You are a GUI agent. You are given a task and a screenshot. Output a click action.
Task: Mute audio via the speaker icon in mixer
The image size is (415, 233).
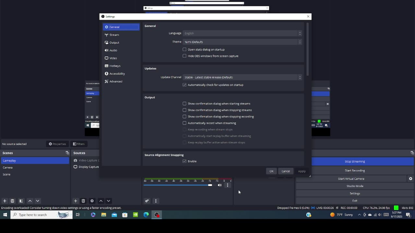point(219,185)
